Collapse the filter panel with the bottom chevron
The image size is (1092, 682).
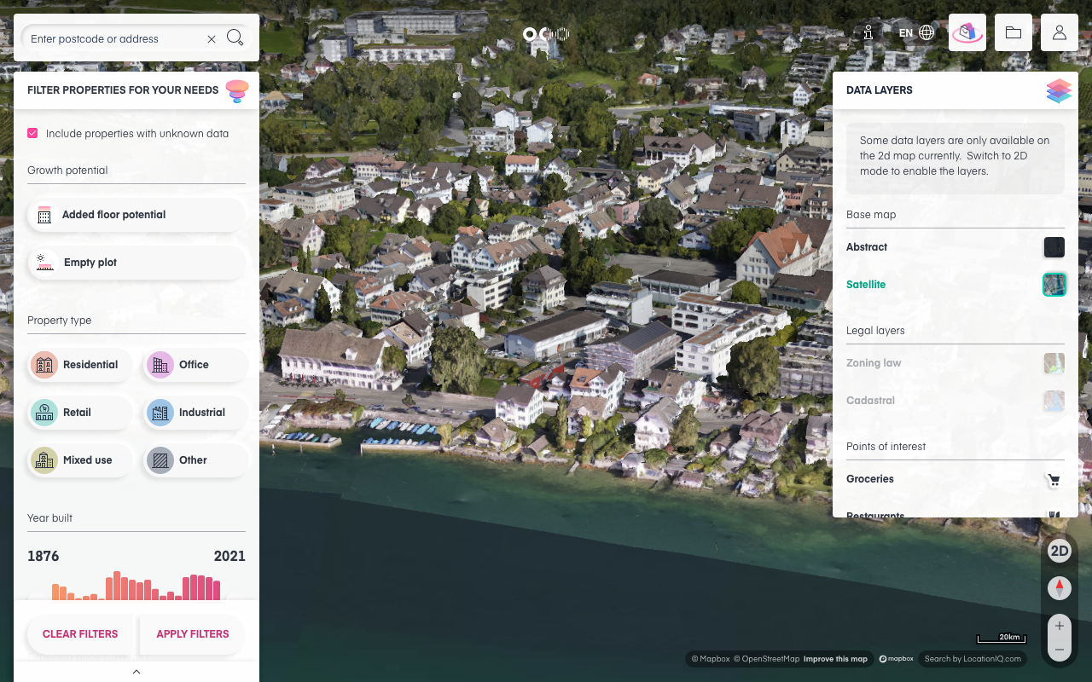(136, 672)
